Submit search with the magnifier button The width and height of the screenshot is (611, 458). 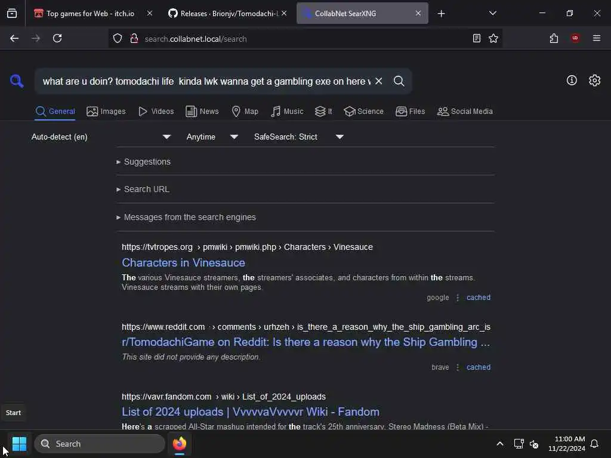point(399,81)
